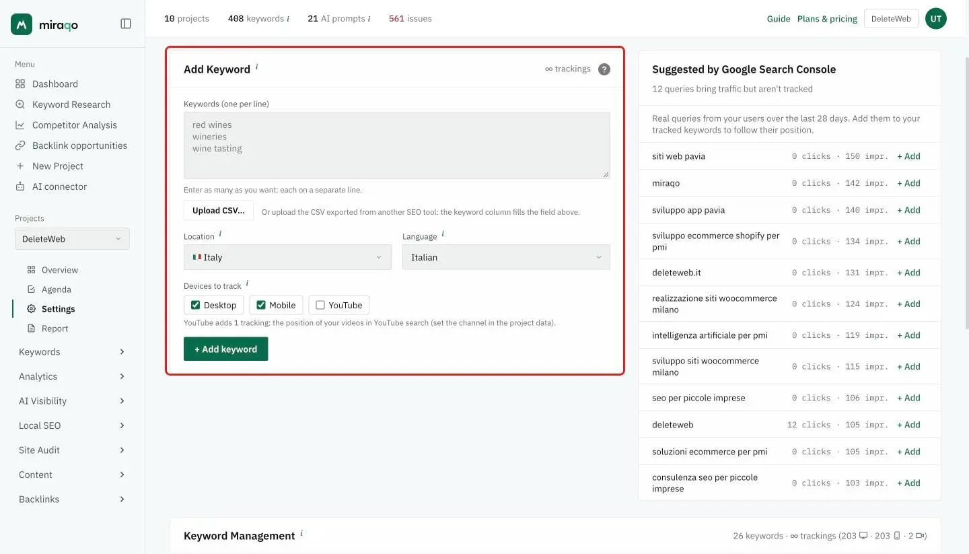Add the 'deleteweb.it' suggested query
Screen dimensions: 969x554
(908, 273)
